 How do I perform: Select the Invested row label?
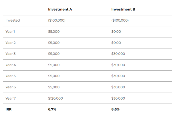(13, 20)
